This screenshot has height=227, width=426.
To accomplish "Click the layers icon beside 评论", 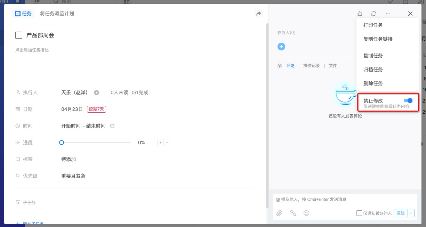I will [280, 65].
